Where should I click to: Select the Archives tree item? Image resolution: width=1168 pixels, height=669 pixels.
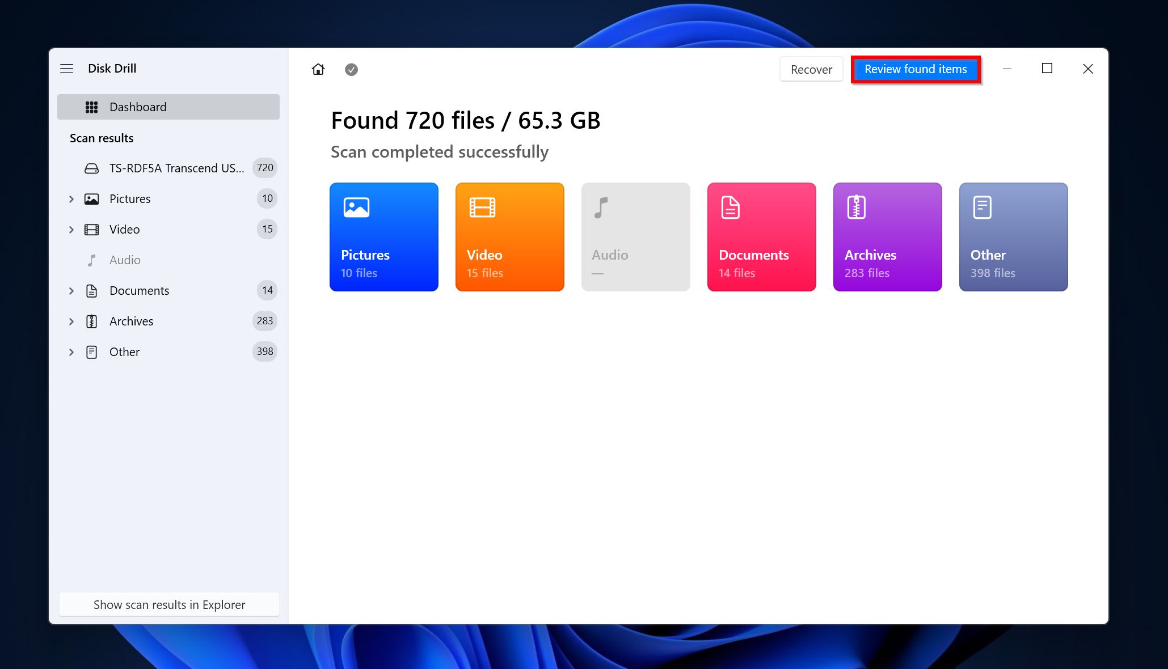click(x=131, y=320)
